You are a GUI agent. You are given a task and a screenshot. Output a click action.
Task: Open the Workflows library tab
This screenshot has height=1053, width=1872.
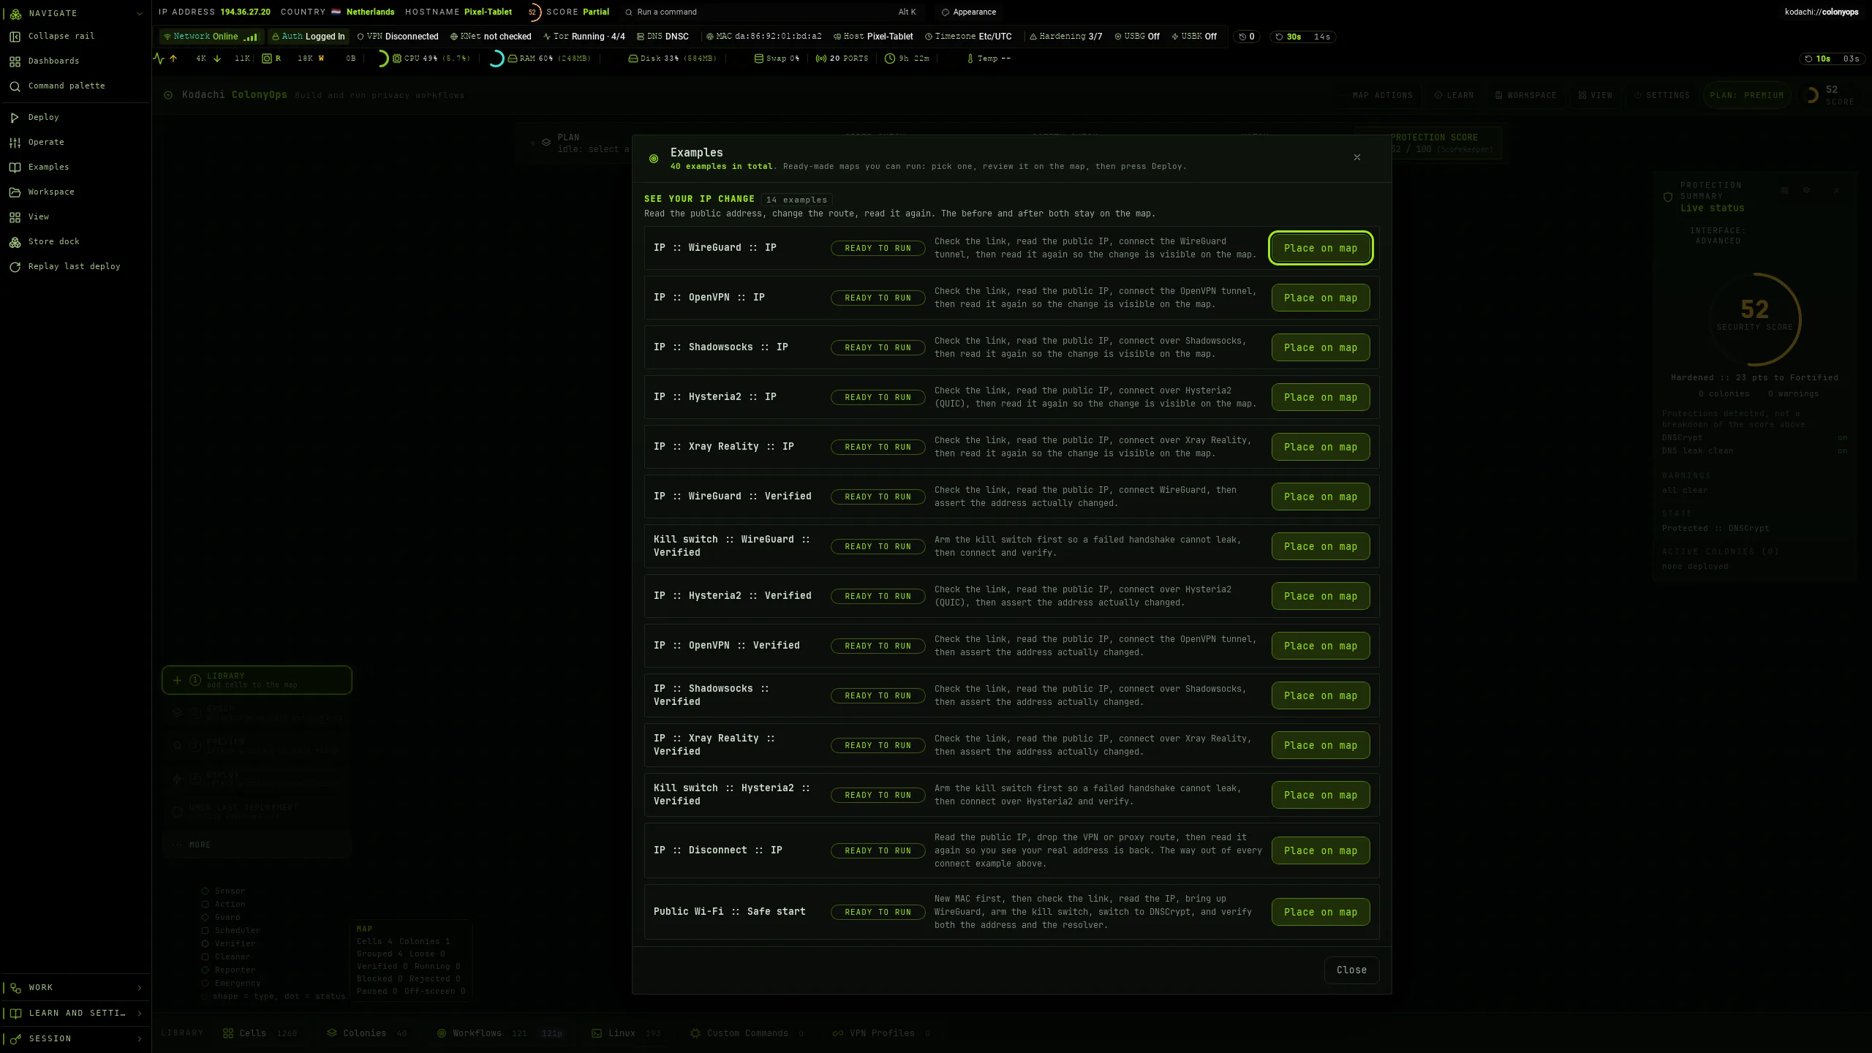click(501, 1034)
